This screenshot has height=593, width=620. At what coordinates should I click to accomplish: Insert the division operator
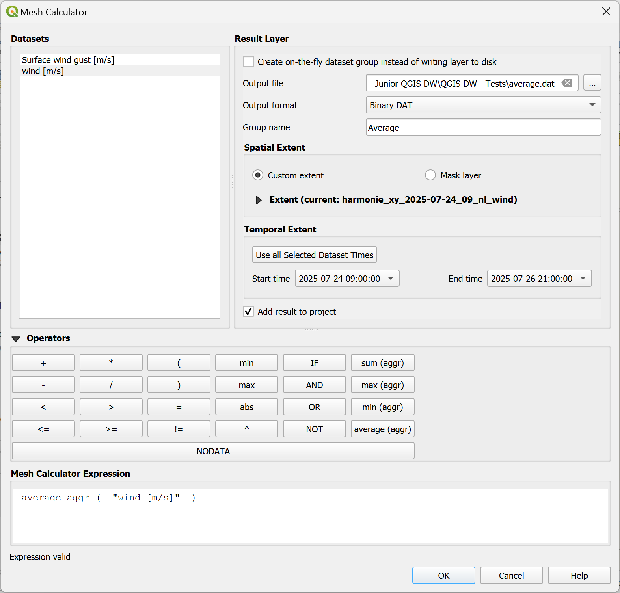click(x=111, y=385)
